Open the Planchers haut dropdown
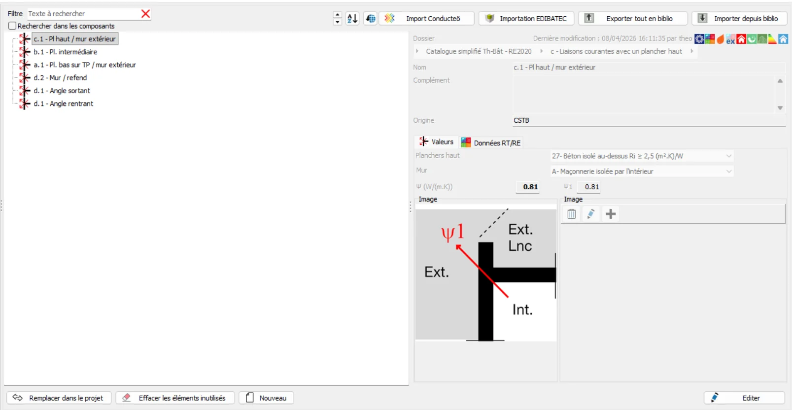This screenshot has width=792, height=410. pyautogui.click(x=642, y=156)
